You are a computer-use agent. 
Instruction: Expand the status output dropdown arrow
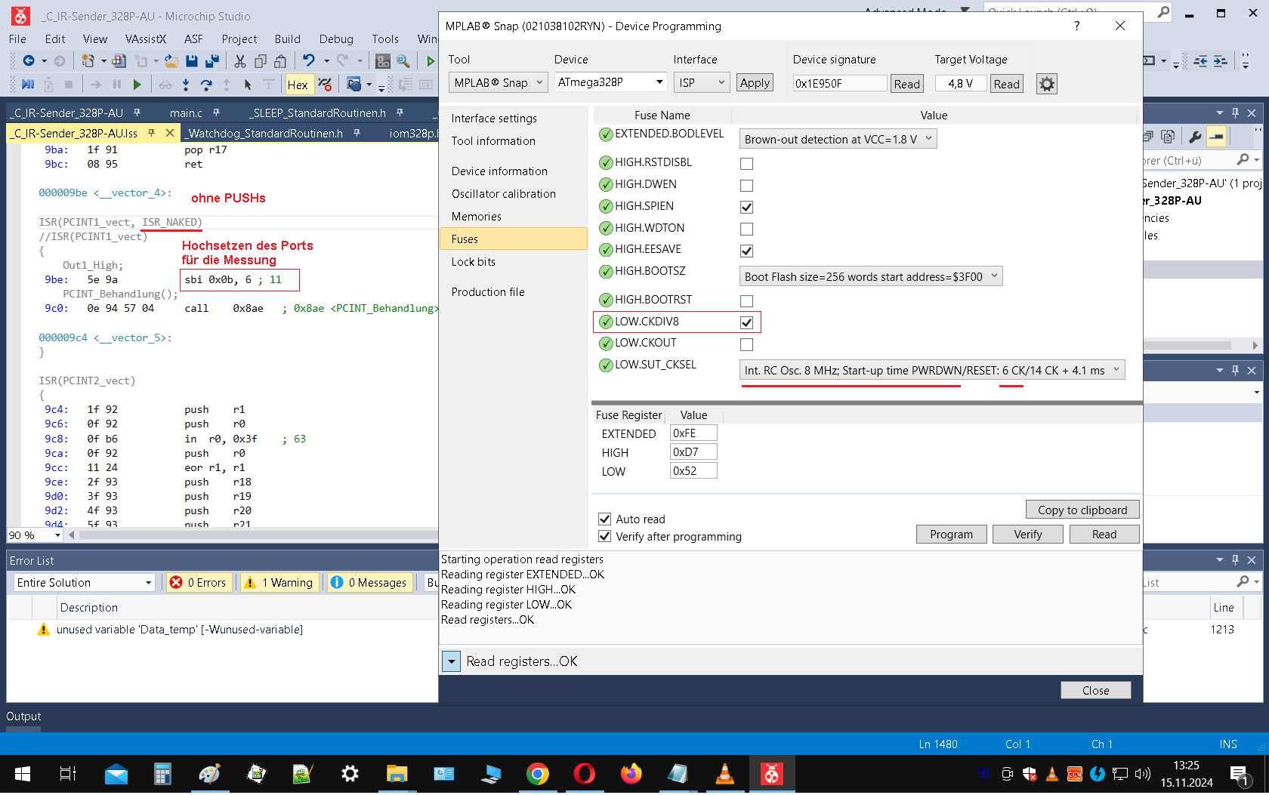(451, 661)
